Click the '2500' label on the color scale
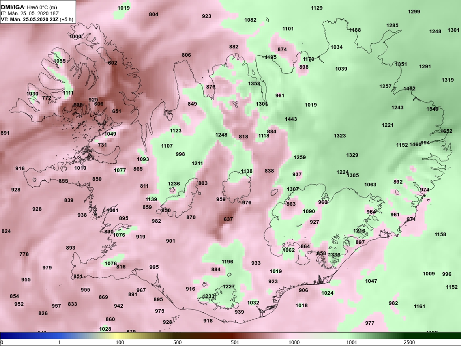 [x=409, y=342]
